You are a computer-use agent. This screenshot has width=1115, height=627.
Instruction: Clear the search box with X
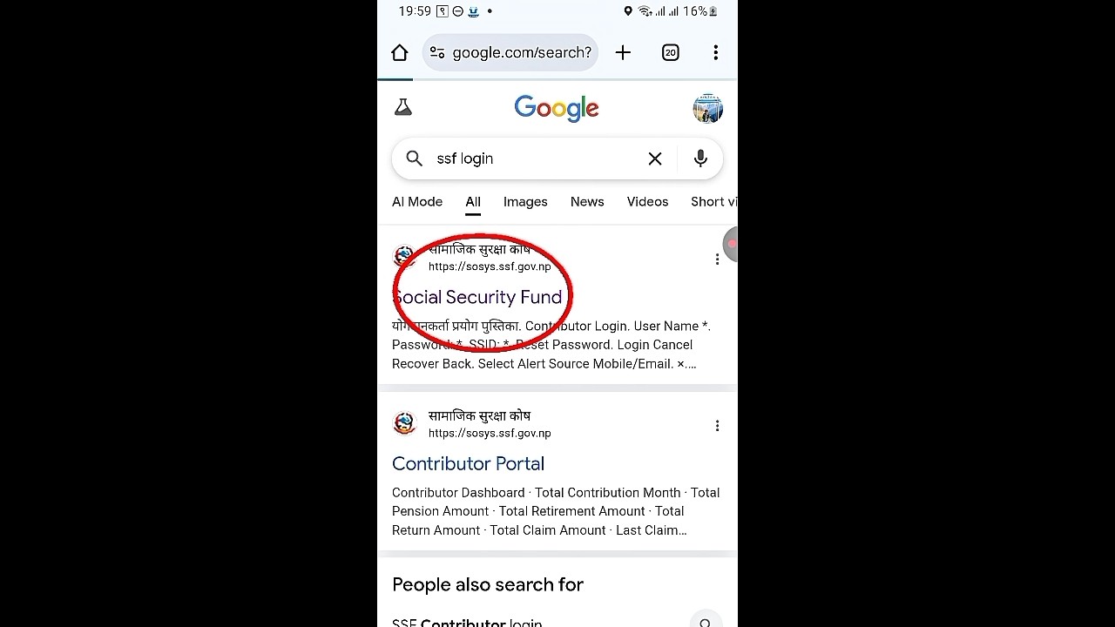(655, 158)
